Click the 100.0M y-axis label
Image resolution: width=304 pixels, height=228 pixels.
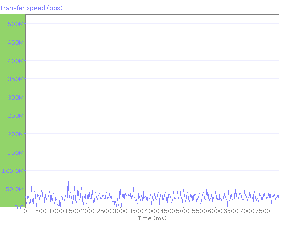[13, 171]
